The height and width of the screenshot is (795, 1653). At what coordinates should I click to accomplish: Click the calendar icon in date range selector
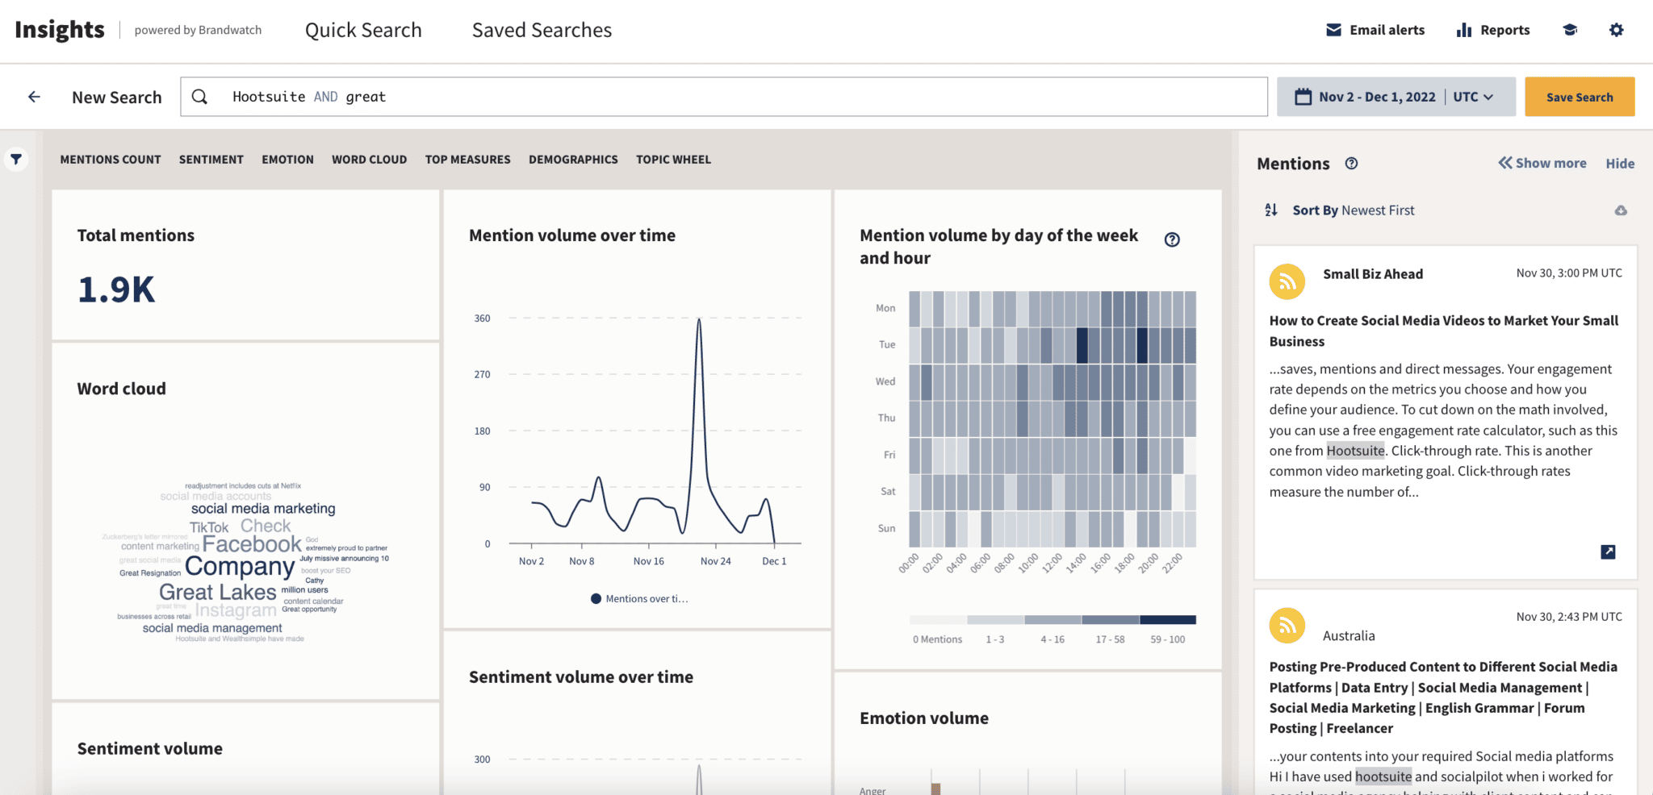coord(1304,96)
